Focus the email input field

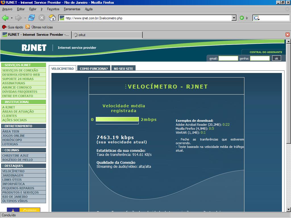pos(228,58)
